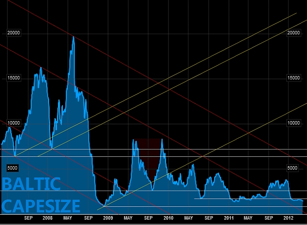
Task: Click the SEP label between 2008 and 2009
Action: tap(88, 218)
